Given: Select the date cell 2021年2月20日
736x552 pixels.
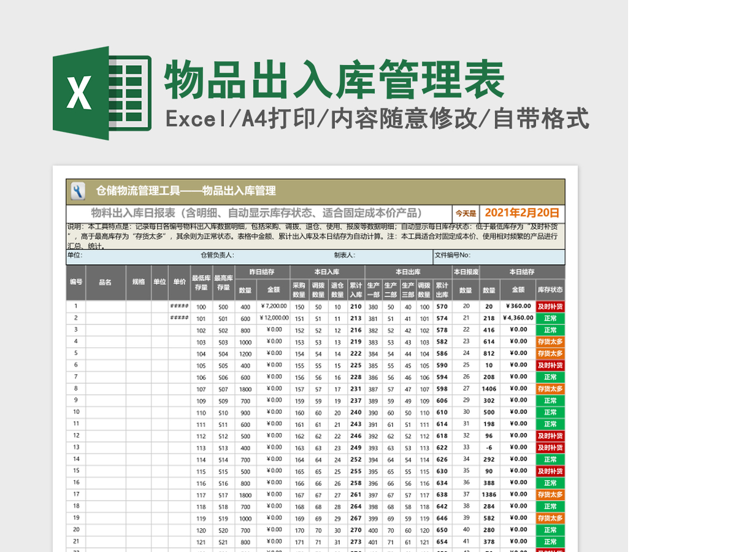Looking at the screenshot, I should point(522,213).
